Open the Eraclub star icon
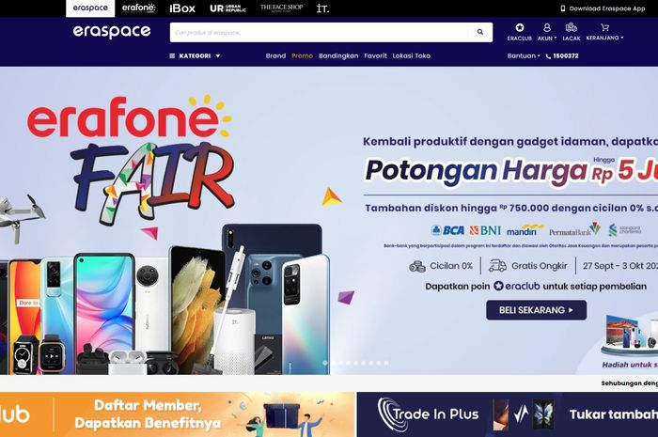This screenshot has height=437, width=658. [x=520, y=27]
